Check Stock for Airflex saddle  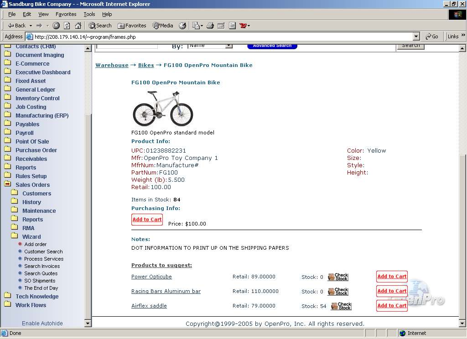click(x=341, y=306)
